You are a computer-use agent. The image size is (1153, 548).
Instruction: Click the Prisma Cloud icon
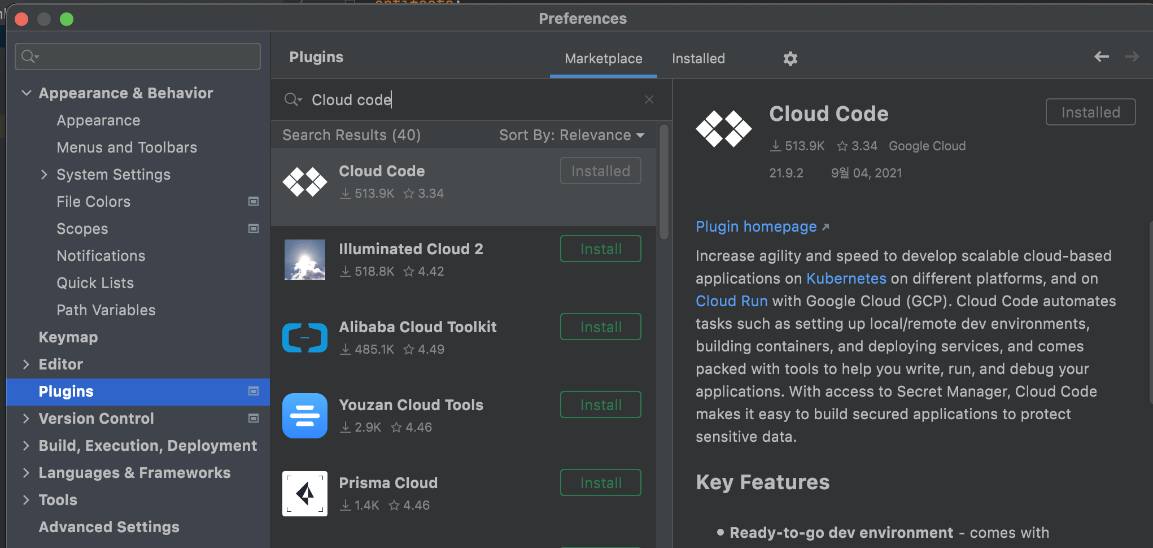point(305,494)
